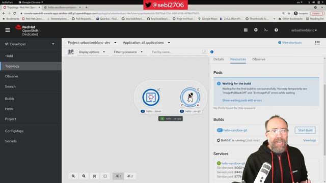Click the info icon beside search field

tap(212, 52)
